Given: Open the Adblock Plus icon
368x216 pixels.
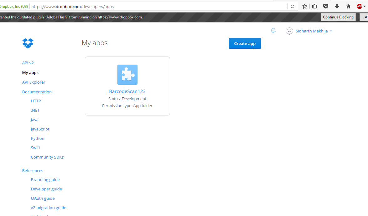Looking at the screenshot, I should pos(359,6).
